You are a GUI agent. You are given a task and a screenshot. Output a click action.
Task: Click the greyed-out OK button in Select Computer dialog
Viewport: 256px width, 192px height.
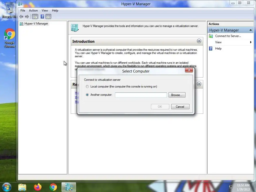click(160, 106)
